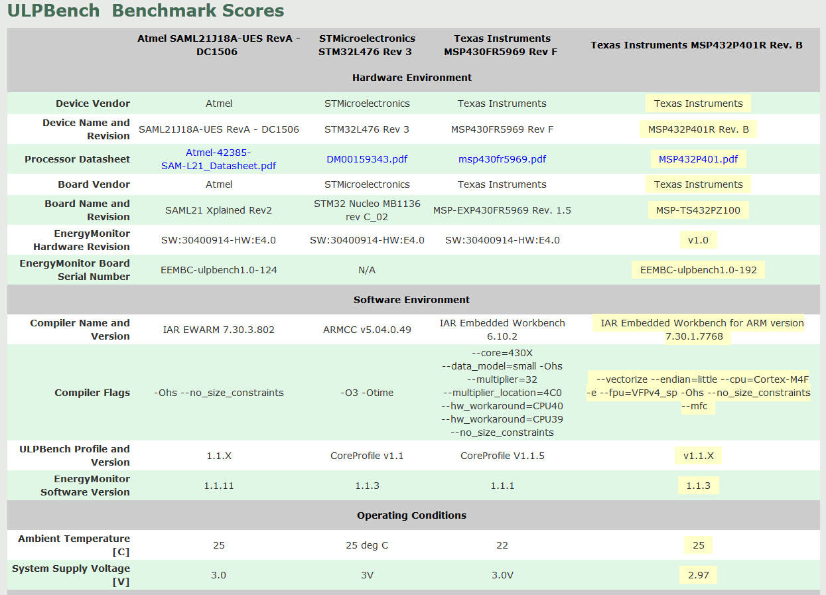Select the CoreProfile v1.1 cell
The height and width of the screenshot is (595, 826).
(x=367, y=456)
